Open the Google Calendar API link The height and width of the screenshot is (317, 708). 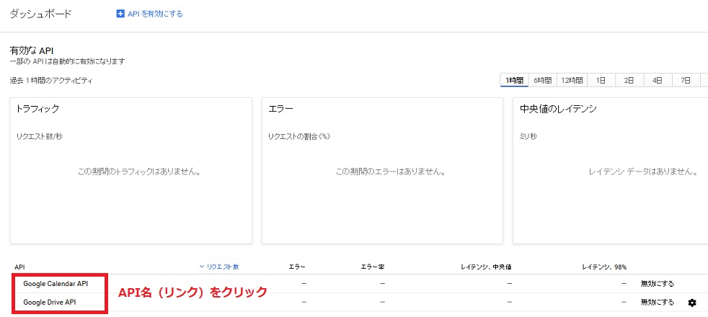click(x=56, y=284)
